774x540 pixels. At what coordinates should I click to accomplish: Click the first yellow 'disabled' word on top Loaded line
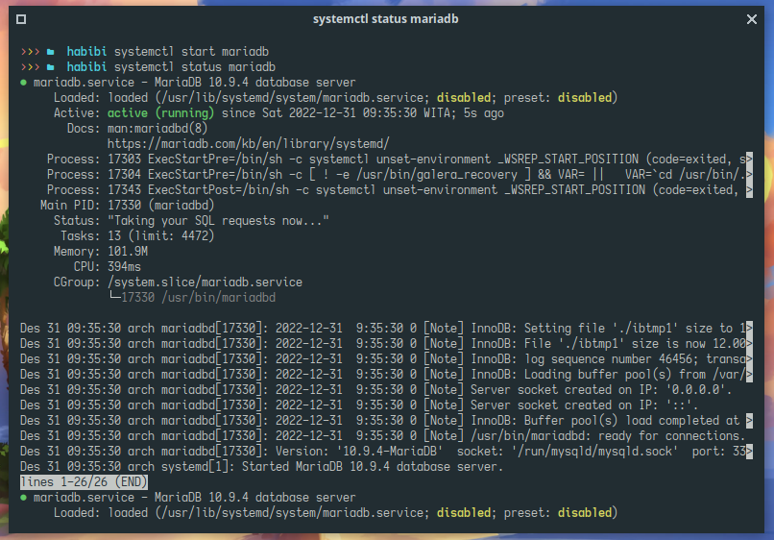(x=464, y=98)
